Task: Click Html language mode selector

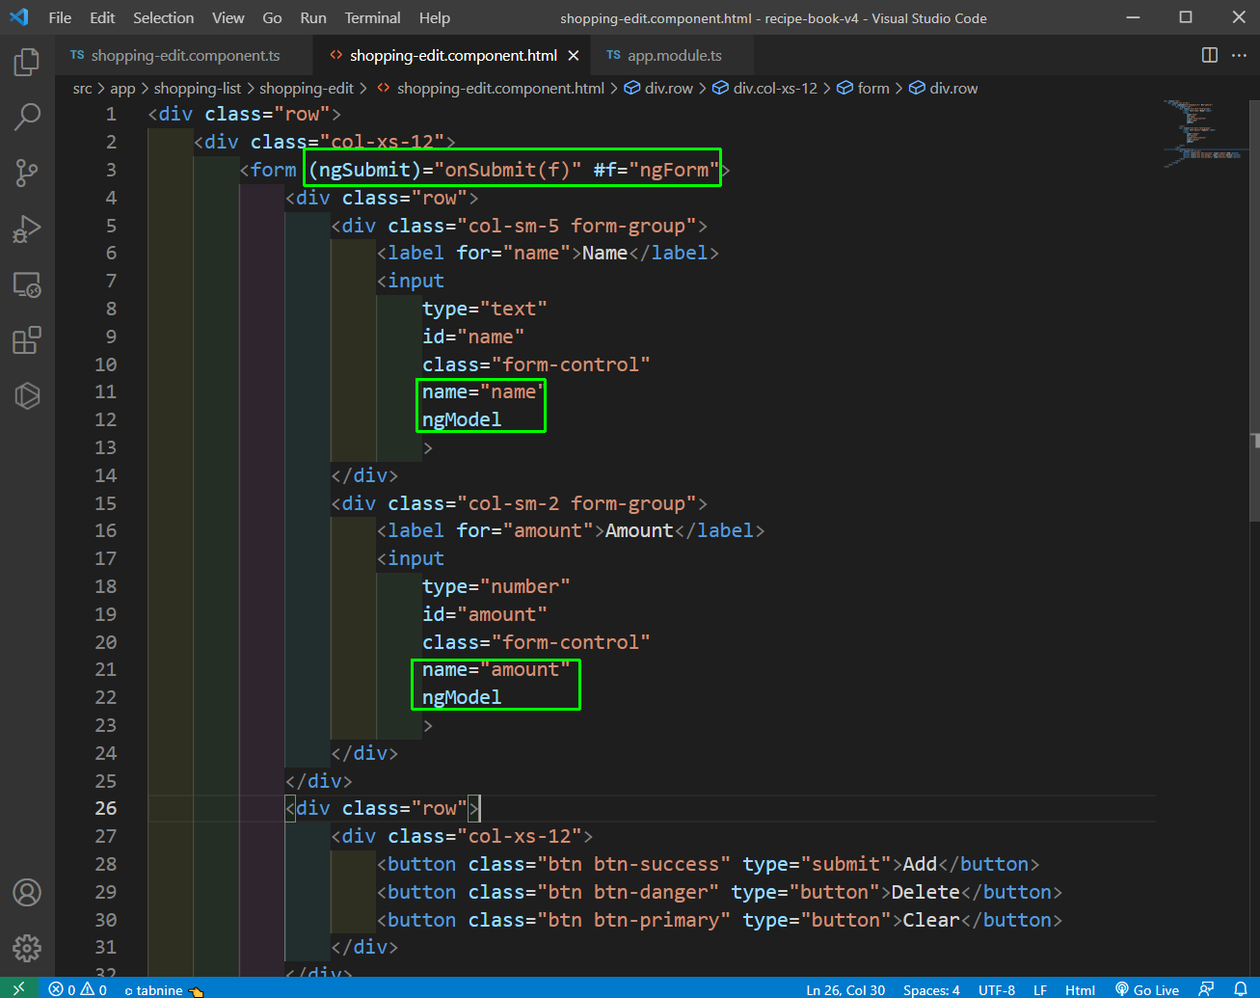Action: (x=1080, y=989)
